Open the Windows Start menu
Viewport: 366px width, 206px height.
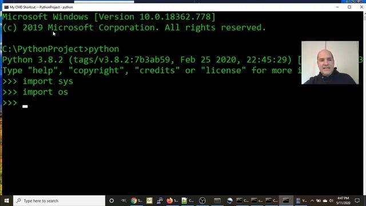pos(6,201)
